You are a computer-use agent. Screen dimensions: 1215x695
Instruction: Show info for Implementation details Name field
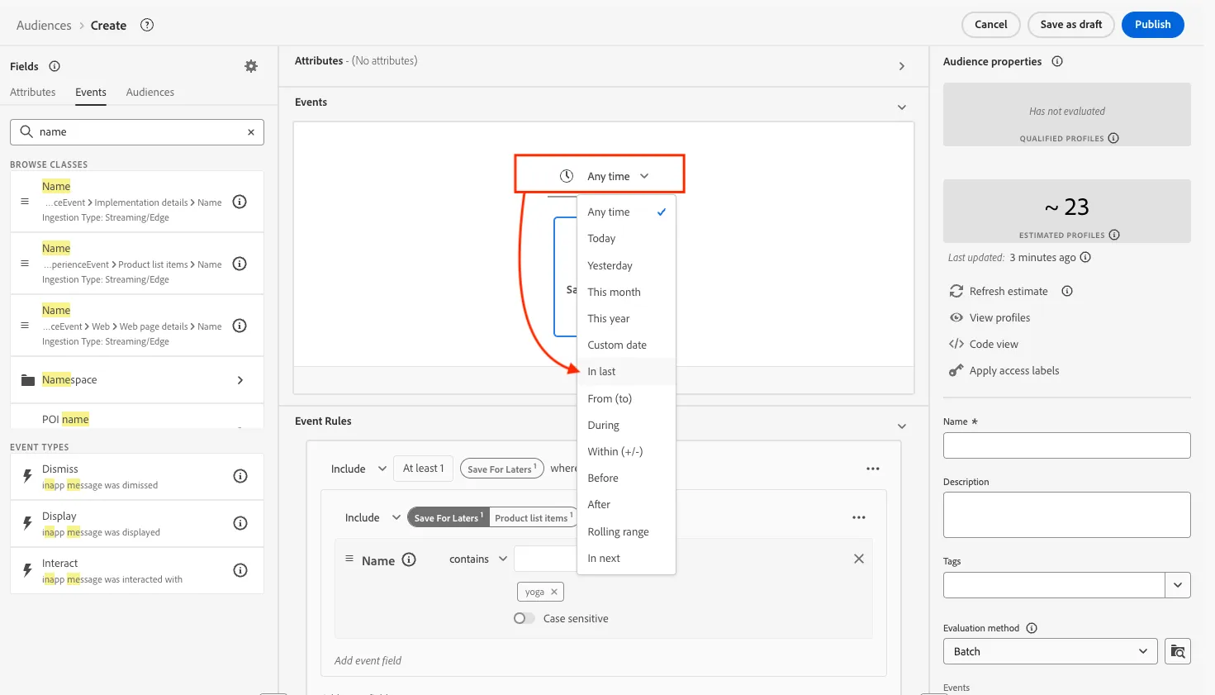click(240, 202)
